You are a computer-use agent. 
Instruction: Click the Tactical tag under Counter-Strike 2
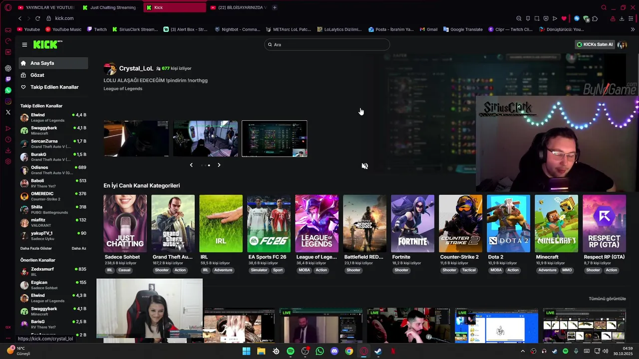[469, 270]
